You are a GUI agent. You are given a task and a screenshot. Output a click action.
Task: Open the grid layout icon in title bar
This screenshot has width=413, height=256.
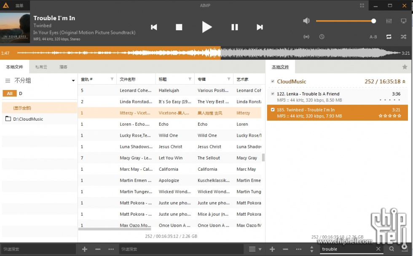pos(362,5)
